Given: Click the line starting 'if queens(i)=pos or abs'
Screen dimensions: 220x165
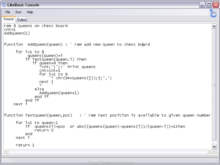Looking at the screenshot, I should coord(105,127).
